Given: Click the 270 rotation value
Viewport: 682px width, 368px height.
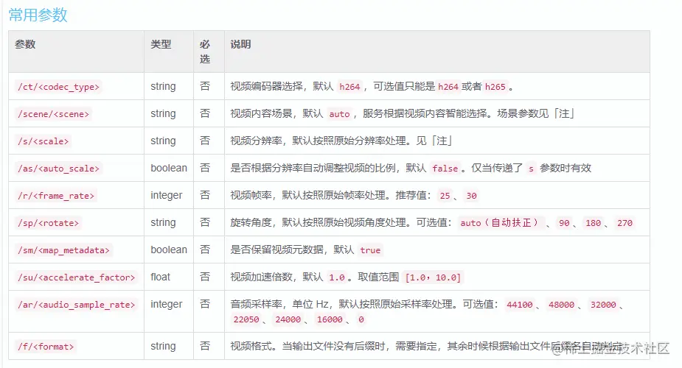Looking at the screenshot, I should point(625,223).
